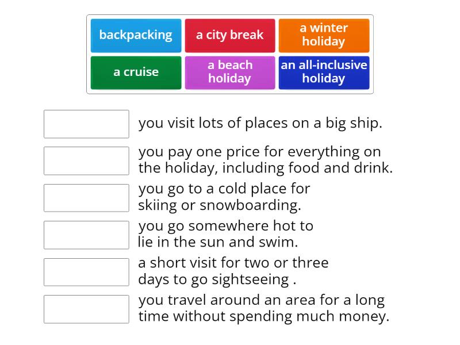Choose the 'a cruise' tile

tap(136, 72)
